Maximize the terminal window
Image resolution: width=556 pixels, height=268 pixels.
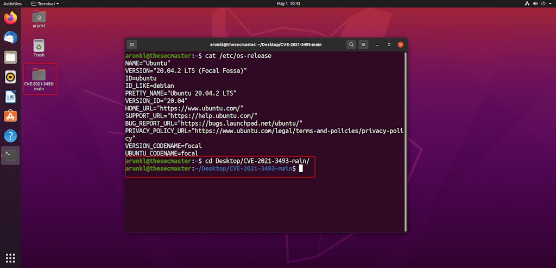389,44
